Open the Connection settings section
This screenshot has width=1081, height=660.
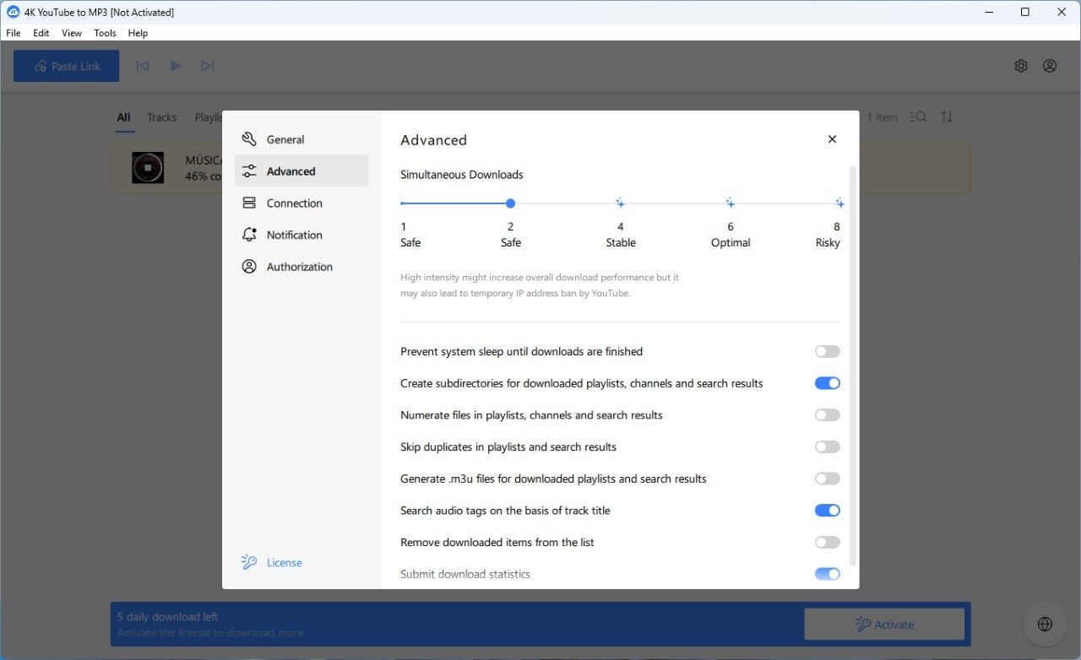click(301, 203)
